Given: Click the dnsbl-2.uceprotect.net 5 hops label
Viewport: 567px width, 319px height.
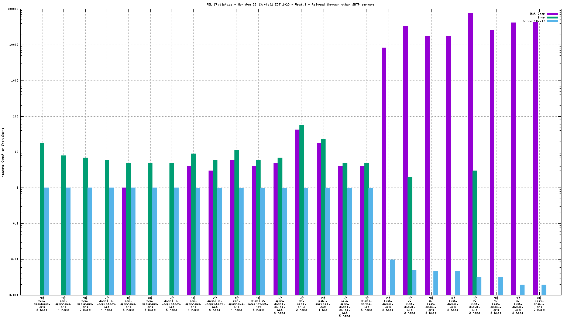Looking at the screenshot, I should click(258, 303).
